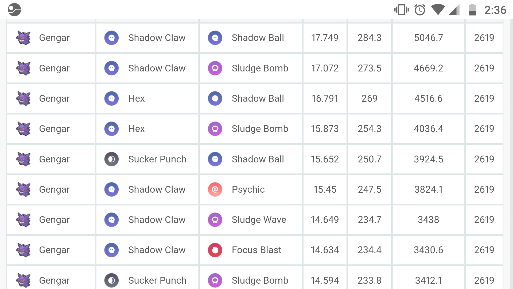Image resolution: width=513 pixels, height=289 pixels.
Task: Tap the alarm clock icon in status bar
Action: pos(420,10)
